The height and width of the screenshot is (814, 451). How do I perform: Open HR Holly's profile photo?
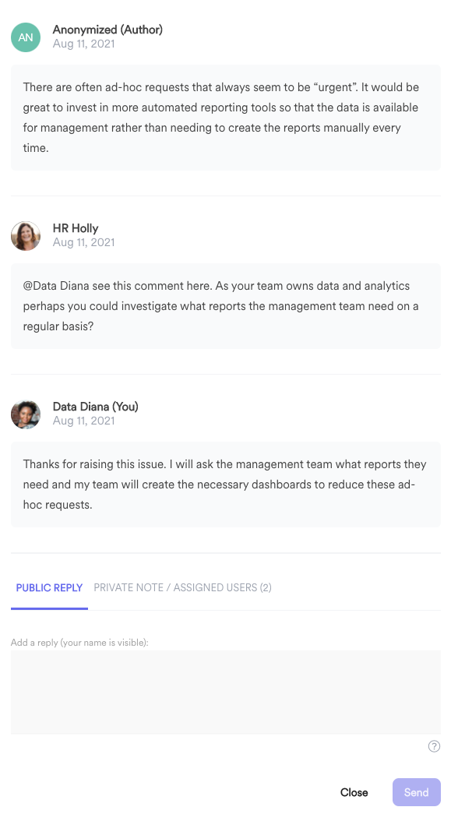(26, 236)
